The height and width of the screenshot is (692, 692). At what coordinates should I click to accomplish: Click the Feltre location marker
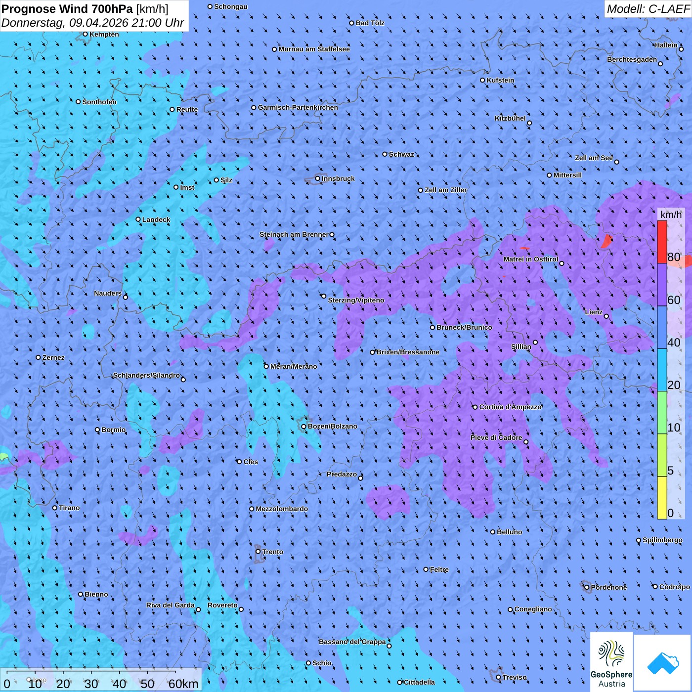(426, 569)
